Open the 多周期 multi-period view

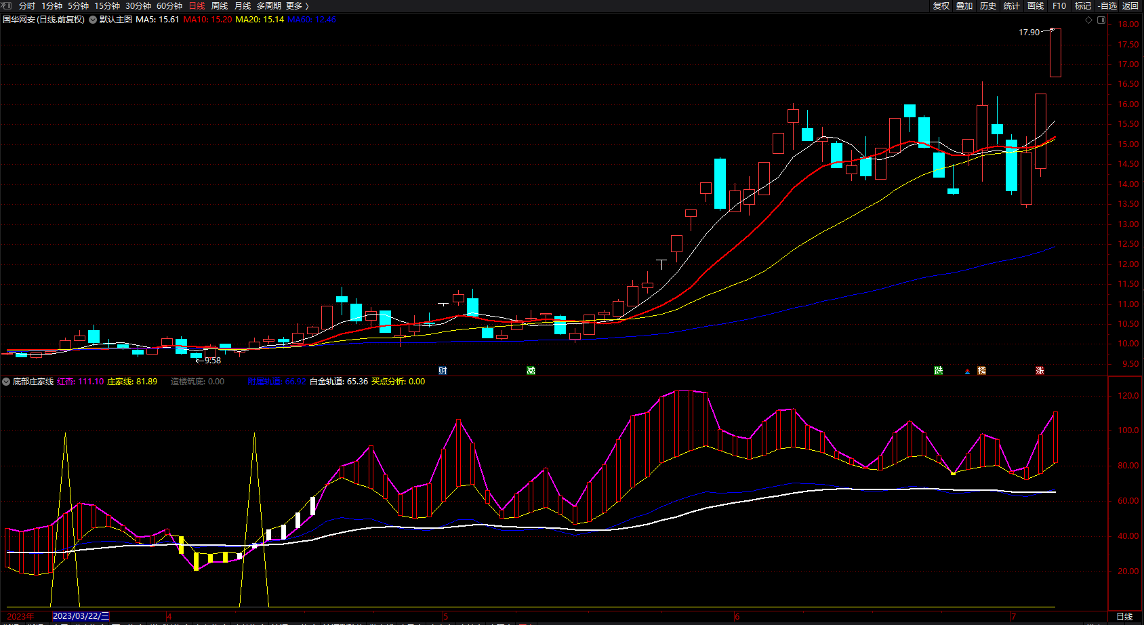coord(268,5)
